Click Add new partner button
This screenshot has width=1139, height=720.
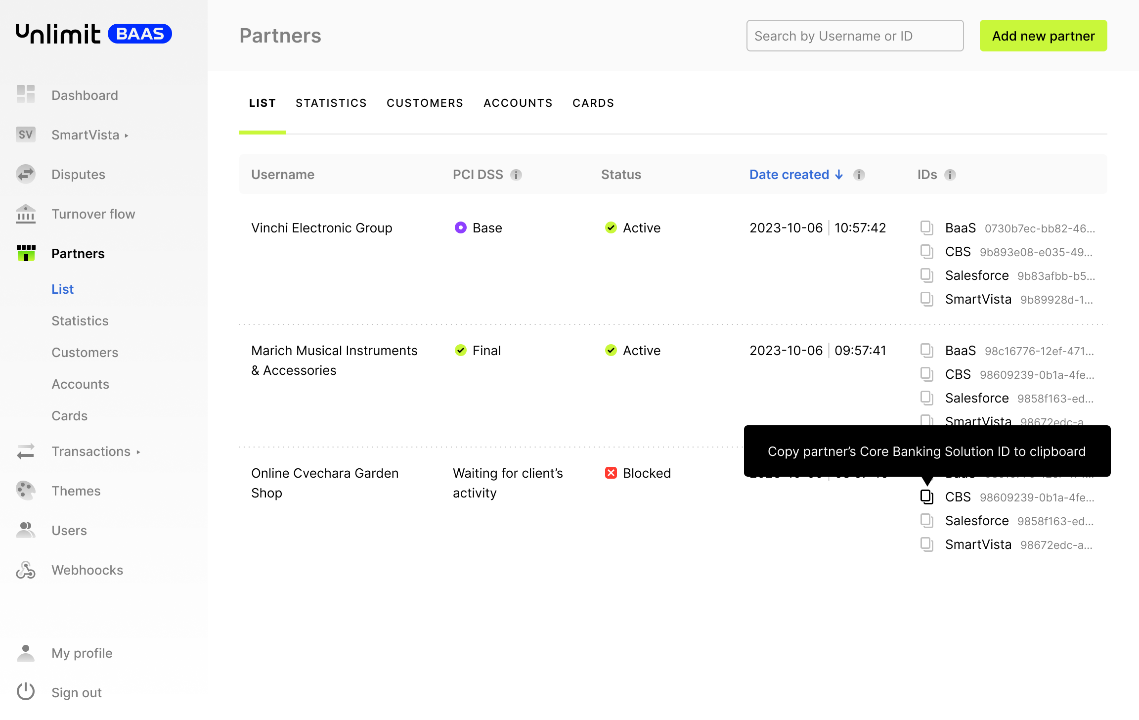coord(1044,36)
